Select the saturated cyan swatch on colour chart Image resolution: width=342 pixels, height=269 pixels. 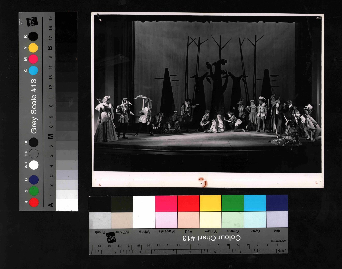[x=255, y=203]
